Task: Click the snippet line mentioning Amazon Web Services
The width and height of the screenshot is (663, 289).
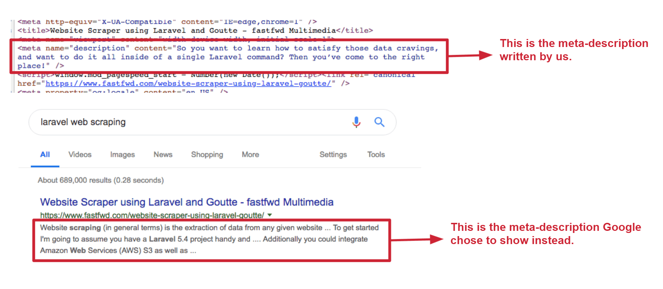Action: click(x=118, y=251)
